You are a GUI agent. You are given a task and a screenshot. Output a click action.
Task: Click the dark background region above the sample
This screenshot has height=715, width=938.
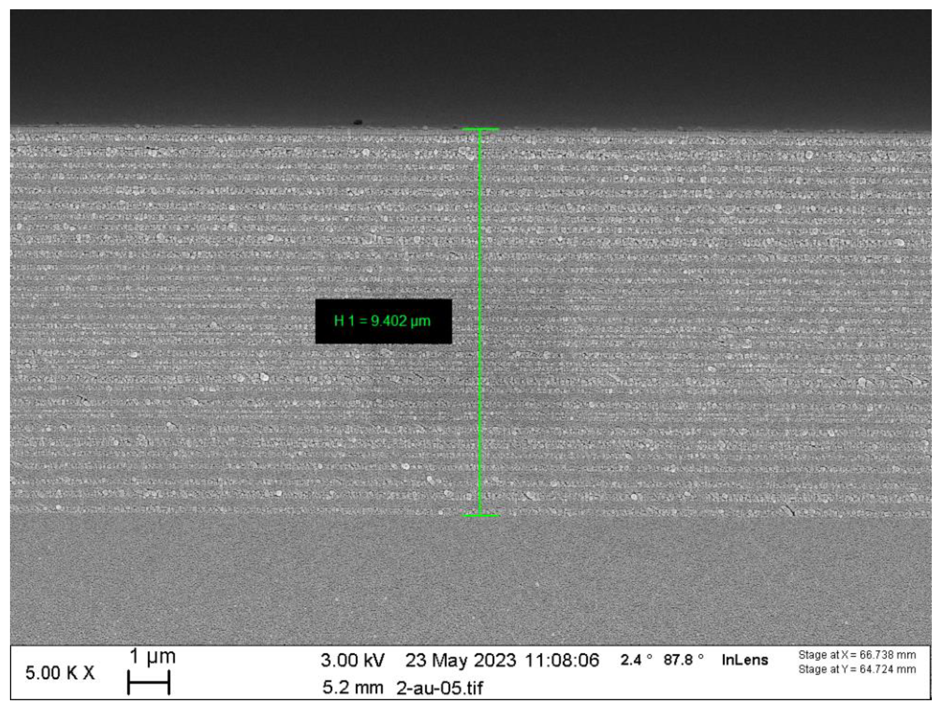click(x=468, y=64)
